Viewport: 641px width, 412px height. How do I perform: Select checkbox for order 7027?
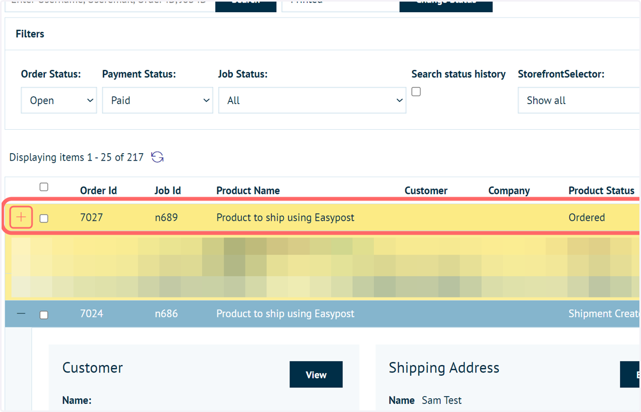point(44,218)
